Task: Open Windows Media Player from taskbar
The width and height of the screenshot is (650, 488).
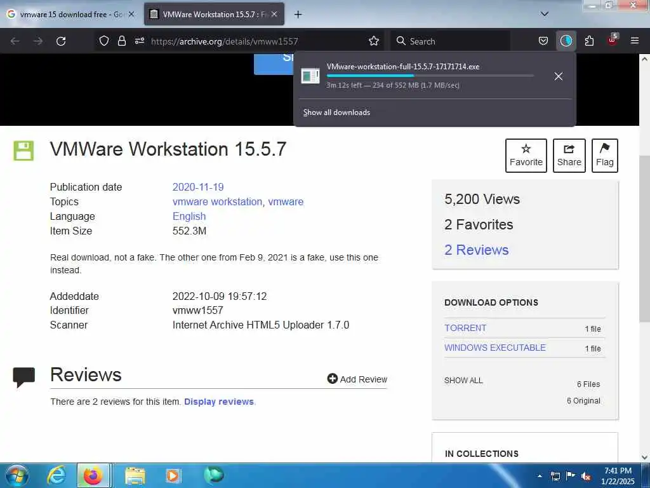Action: pyautogui.click(x=173, y=476)
